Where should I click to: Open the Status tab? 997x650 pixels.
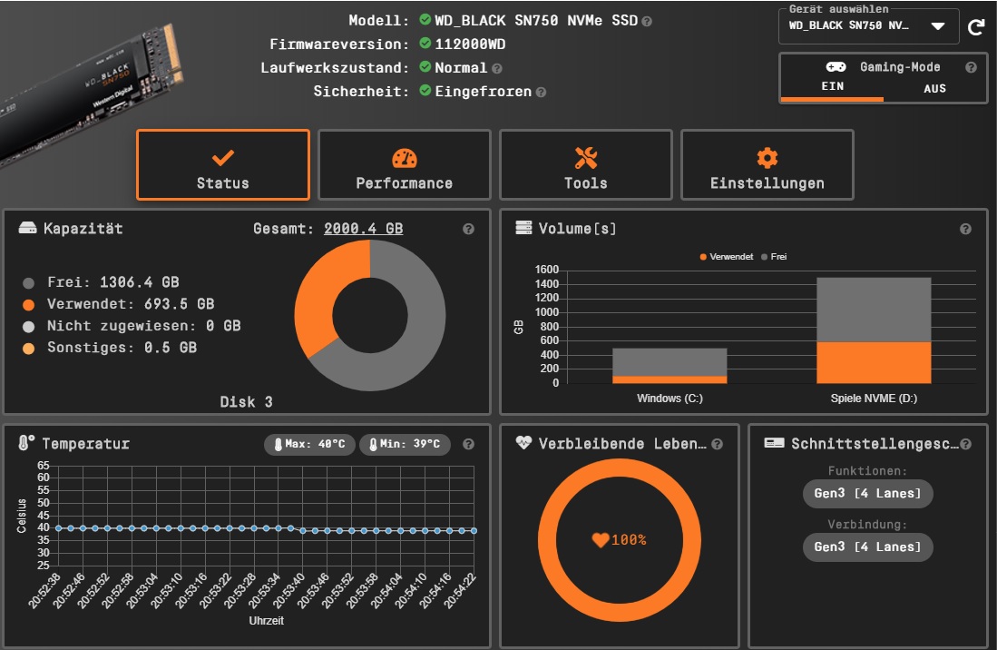pos(222,164)
